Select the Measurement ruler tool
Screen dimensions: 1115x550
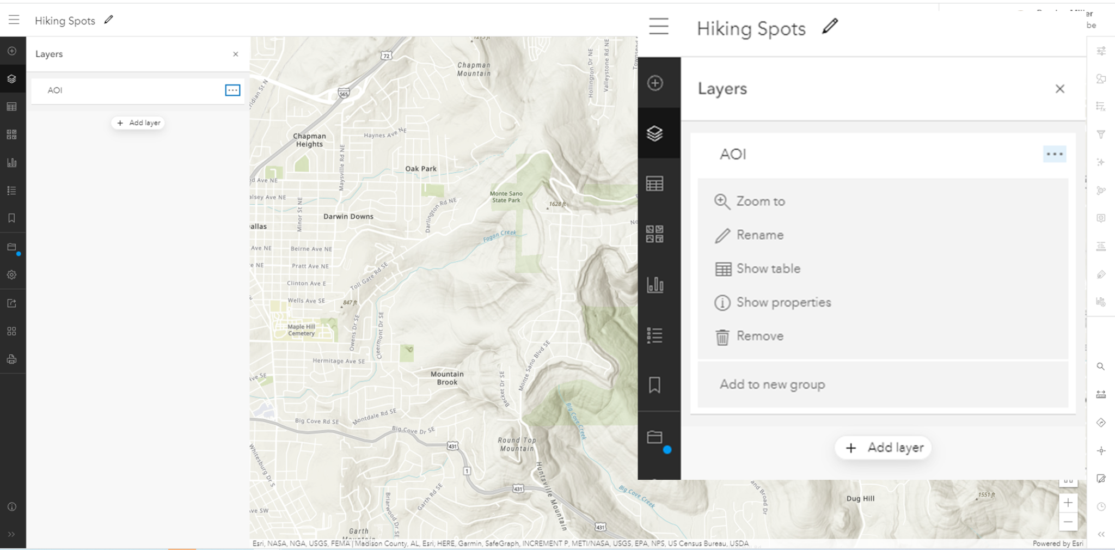point(1101,394)
